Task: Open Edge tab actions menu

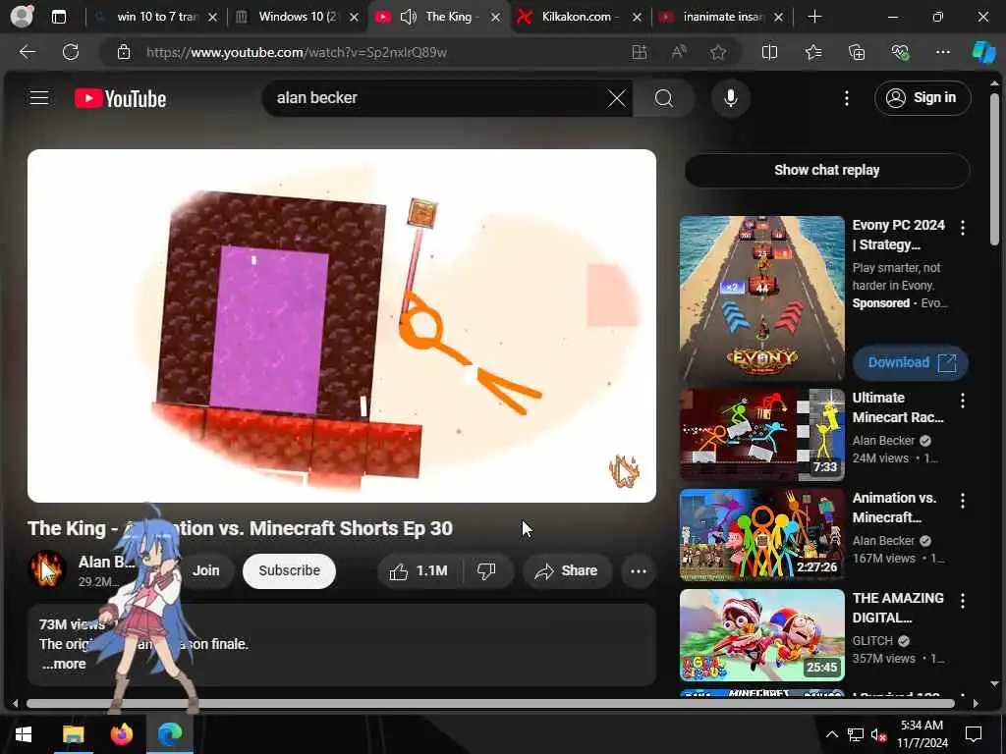Action: (x=58, y=18)
